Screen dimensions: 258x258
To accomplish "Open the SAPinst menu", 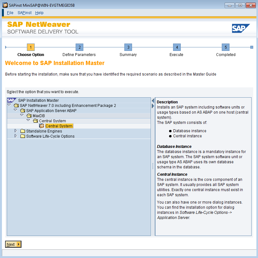I will pyautogui.click(x=24, y=12).
